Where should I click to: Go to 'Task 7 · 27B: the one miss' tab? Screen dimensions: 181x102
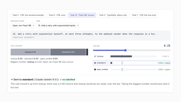point(144,15)
